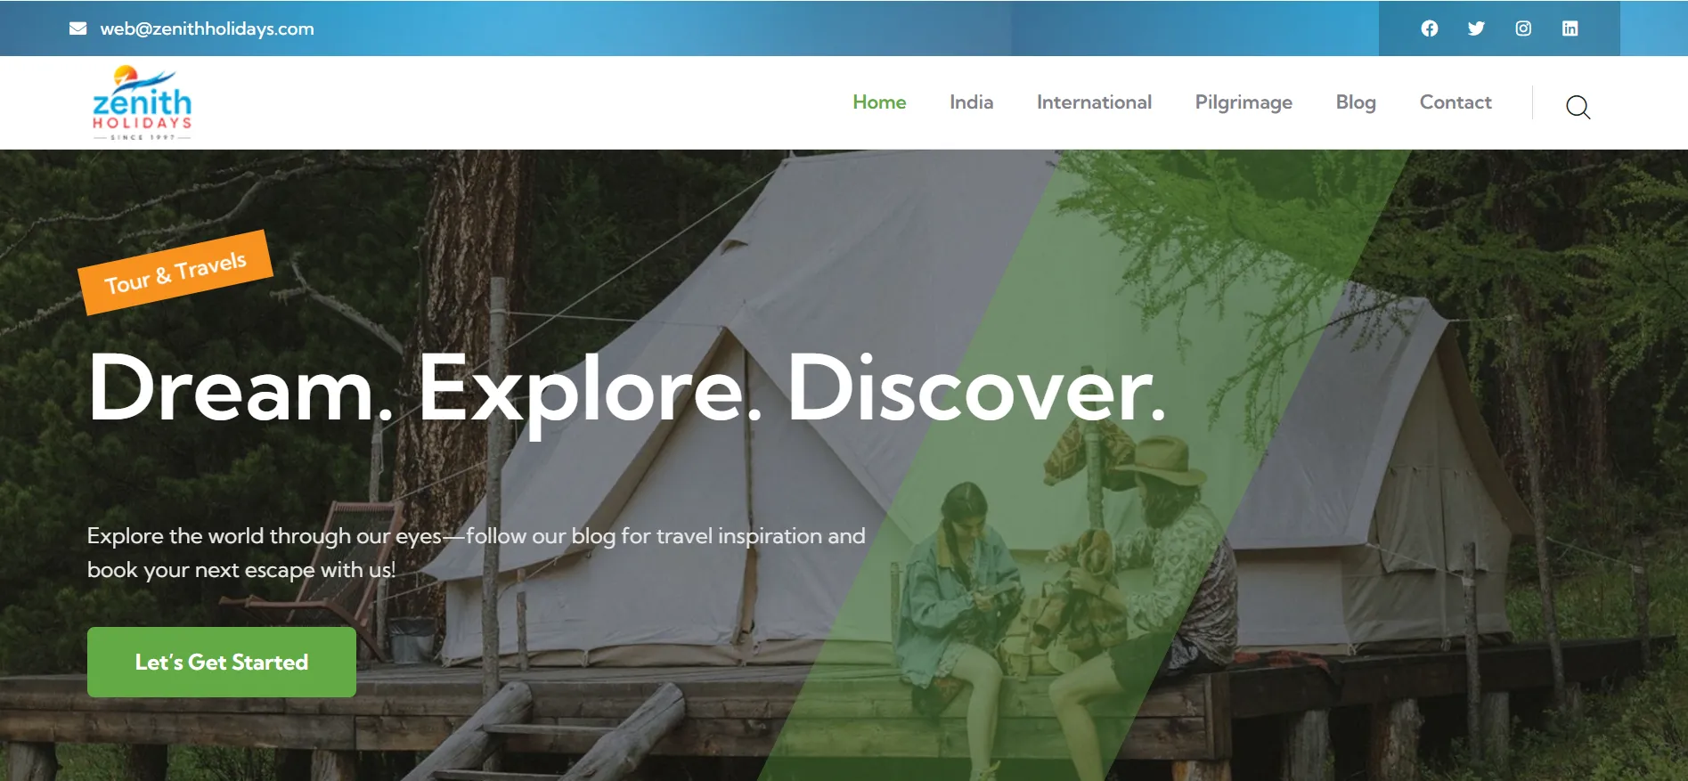Image resolution: width=1688 pixels, height=781 pixels.
Task: Click the envelope mail icon
Action: coord(78,28)
